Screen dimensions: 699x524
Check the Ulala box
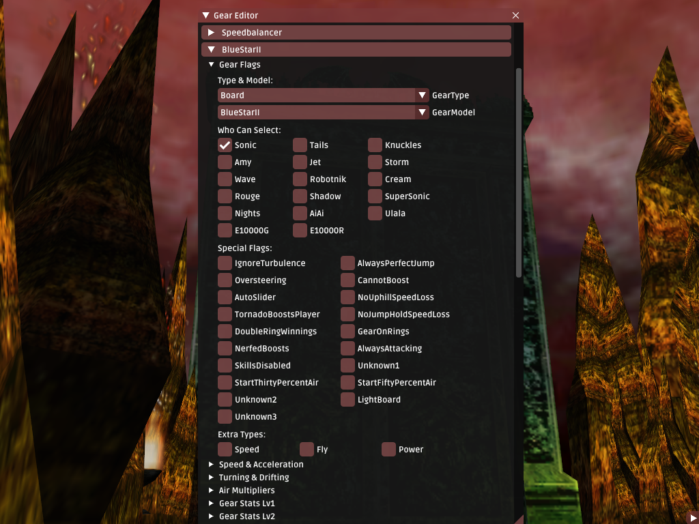[x=375, y=214]
